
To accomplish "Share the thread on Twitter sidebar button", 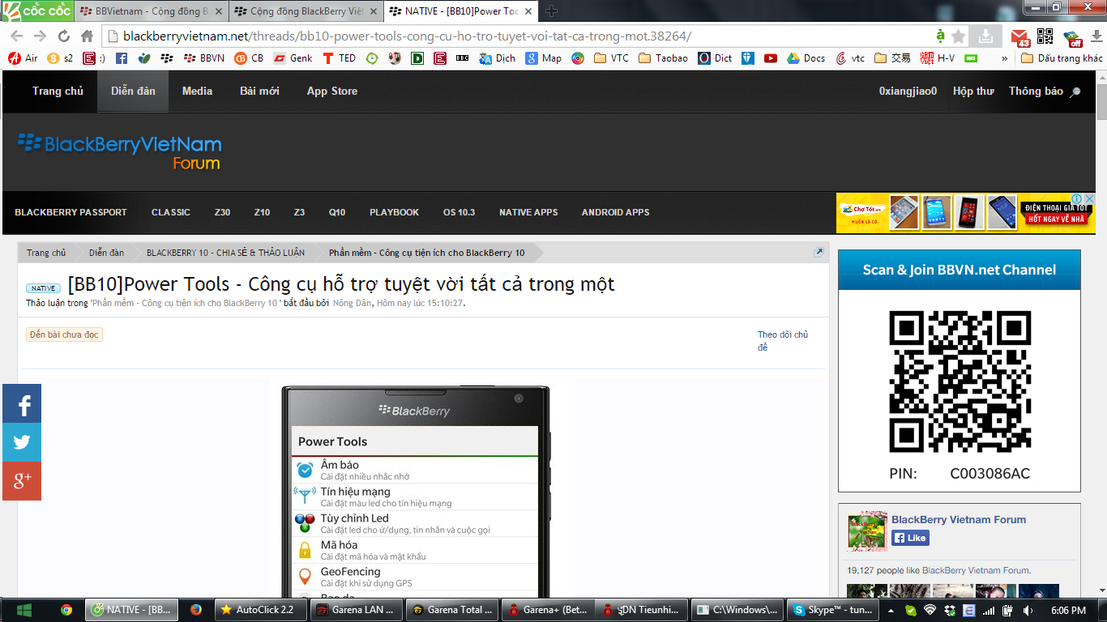I will [22, 442].
